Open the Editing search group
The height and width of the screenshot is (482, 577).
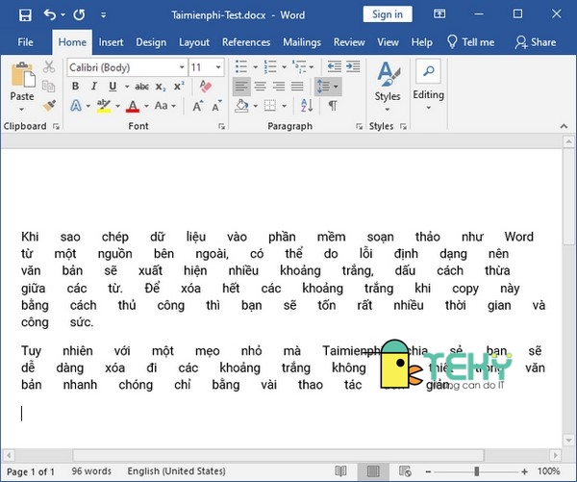(x=428, y=85)
